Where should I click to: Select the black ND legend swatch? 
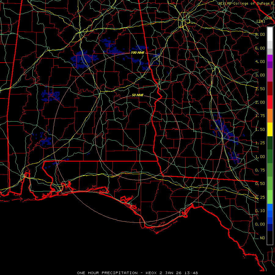coord(270,238)
